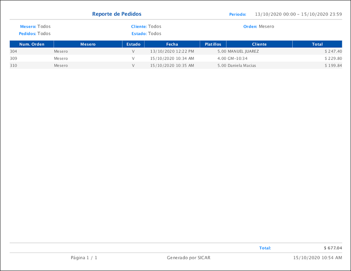Select the Fecha column header
The image size is (351, 271).
click(172, 44)
